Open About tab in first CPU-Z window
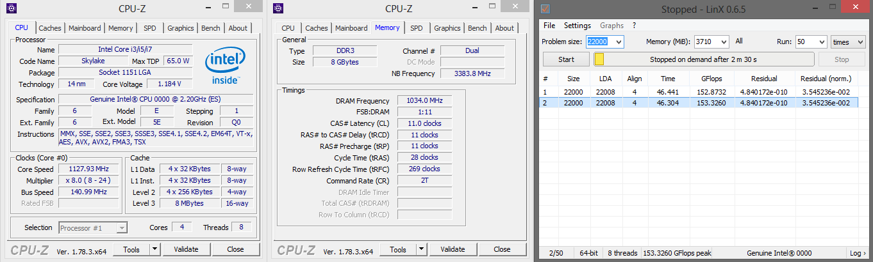The width and height of the screenshot is (873, 262). pos(238,28)
